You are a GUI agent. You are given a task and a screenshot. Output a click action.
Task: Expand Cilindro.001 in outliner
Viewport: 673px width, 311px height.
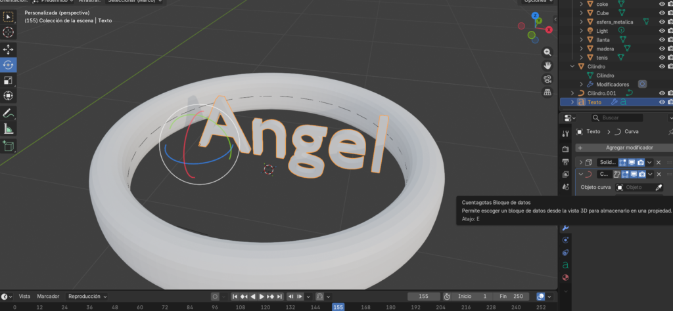pos(572,93)
